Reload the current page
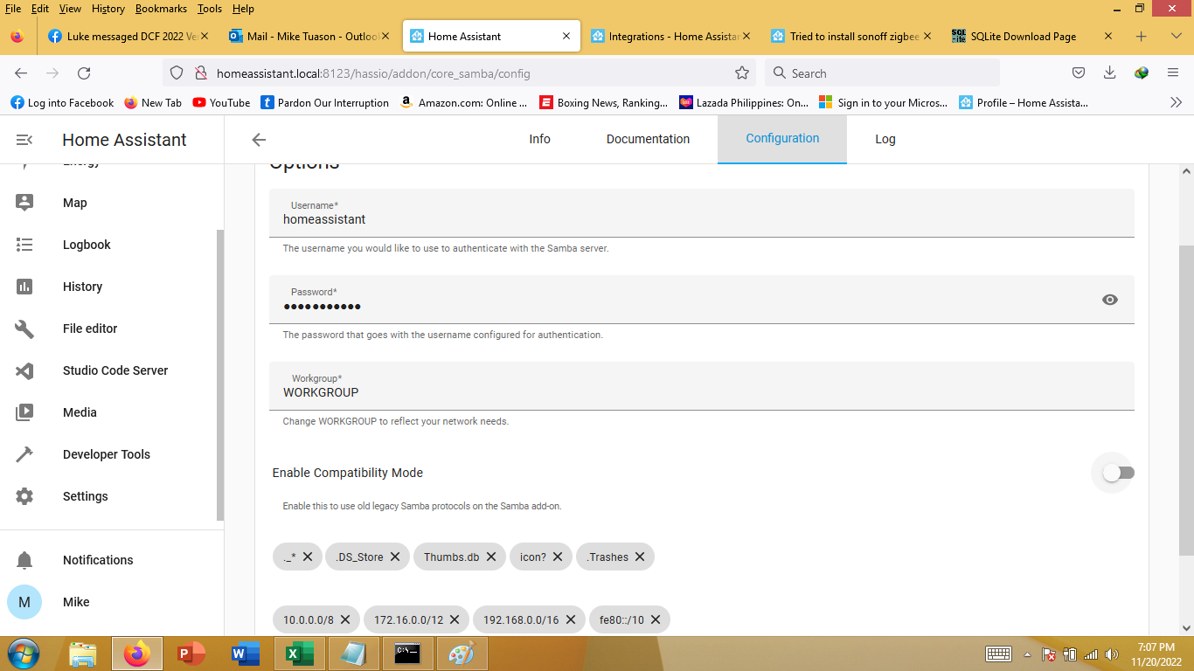 click(x=84, y=73)
